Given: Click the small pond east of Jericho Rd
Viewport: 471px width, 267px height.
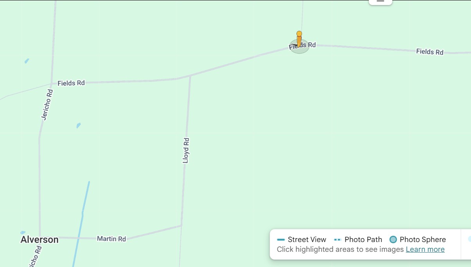Looking at the screenshot, I should click(x=79, y=125).
